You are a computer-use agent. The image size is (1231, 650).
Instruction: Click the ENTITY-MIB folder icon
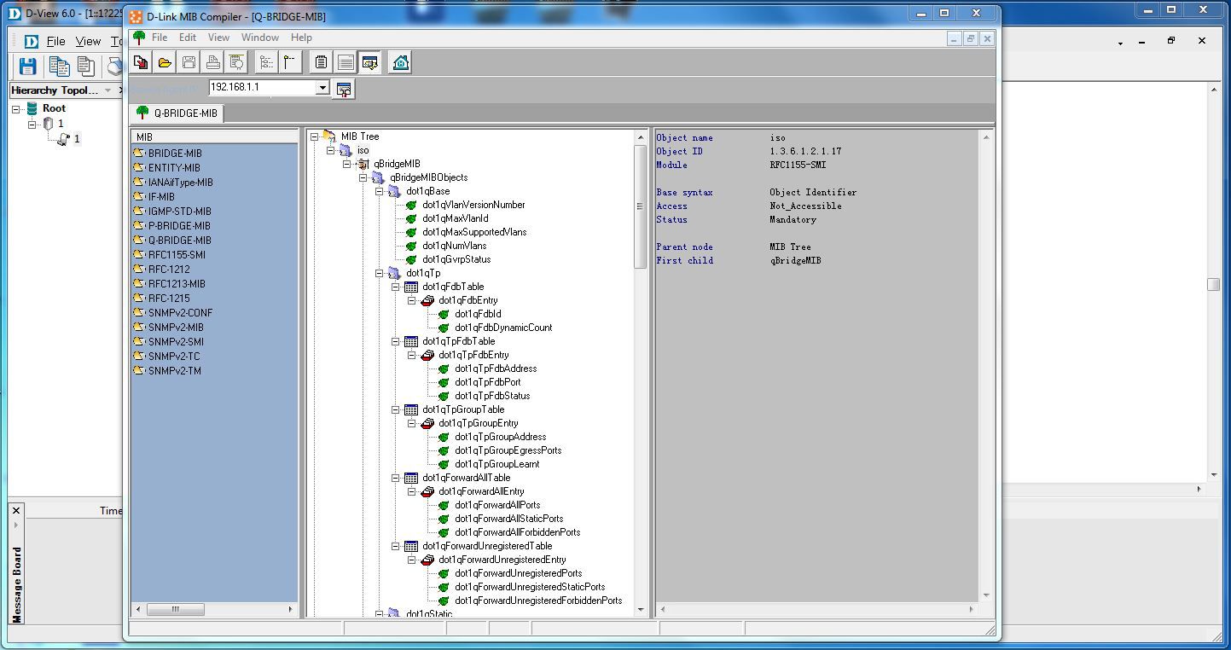[138, 168]
